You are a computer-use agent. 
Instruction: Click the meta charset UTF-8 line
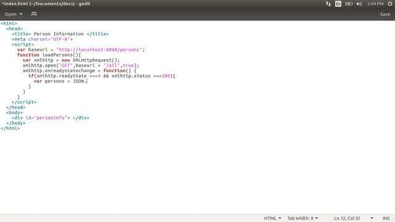pos(42,39)
